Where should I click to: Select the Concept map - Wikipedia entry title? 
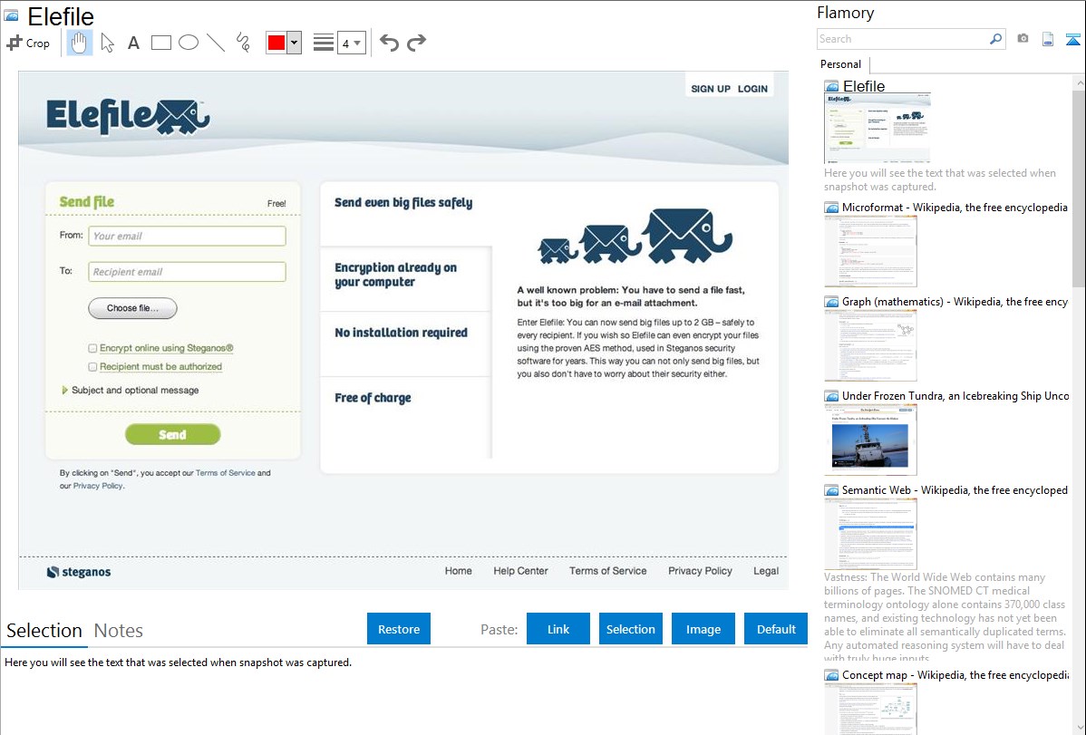point(955,674)
